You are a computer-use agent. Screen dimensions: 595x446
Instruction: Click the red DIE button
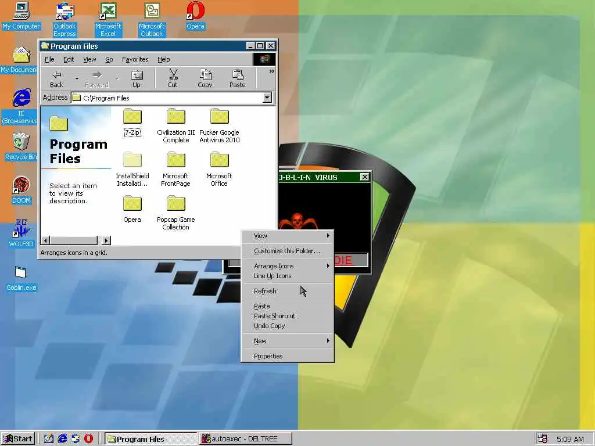click(350, 260)
